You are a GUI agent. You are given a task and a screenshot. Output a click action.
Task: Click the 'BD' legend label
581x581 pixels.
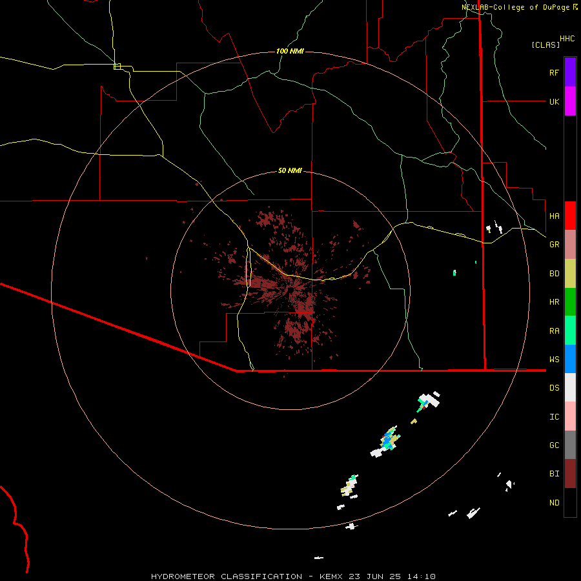554,273
